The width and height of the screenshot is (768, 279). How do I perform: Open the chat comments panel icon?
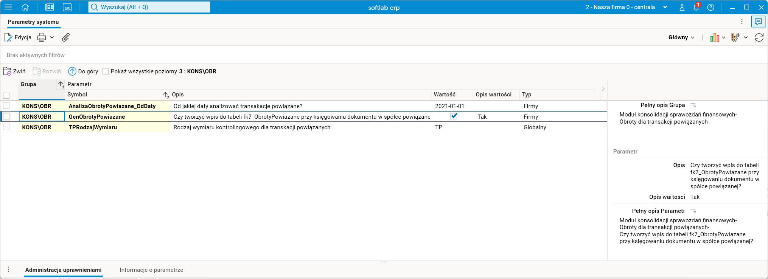(x=758, y=22)
